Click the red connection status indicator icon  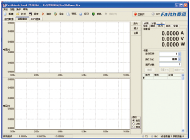point(135,14)
